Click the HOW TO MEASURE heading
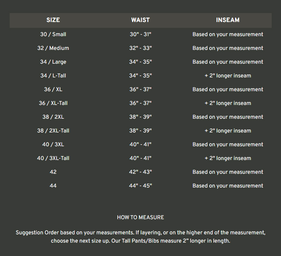Viewport: 281px width, 256px height. pyautogui.click(x=140, y=217)
